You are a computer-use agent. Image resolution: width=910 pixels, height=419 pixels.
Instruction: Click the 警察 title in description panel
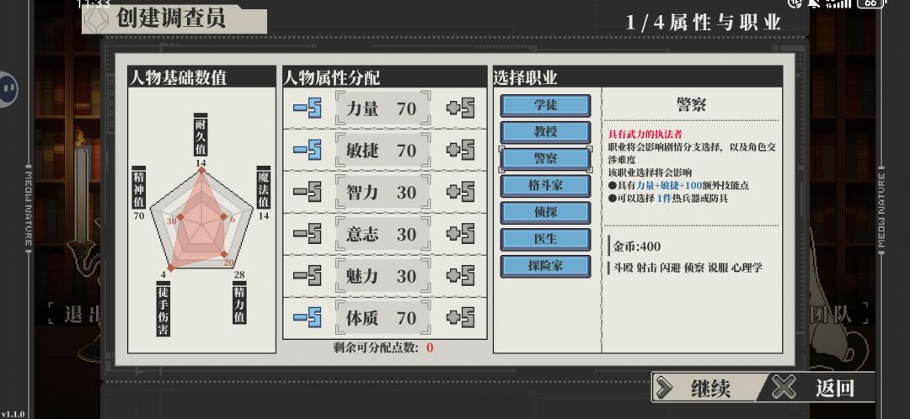[691, 105]
